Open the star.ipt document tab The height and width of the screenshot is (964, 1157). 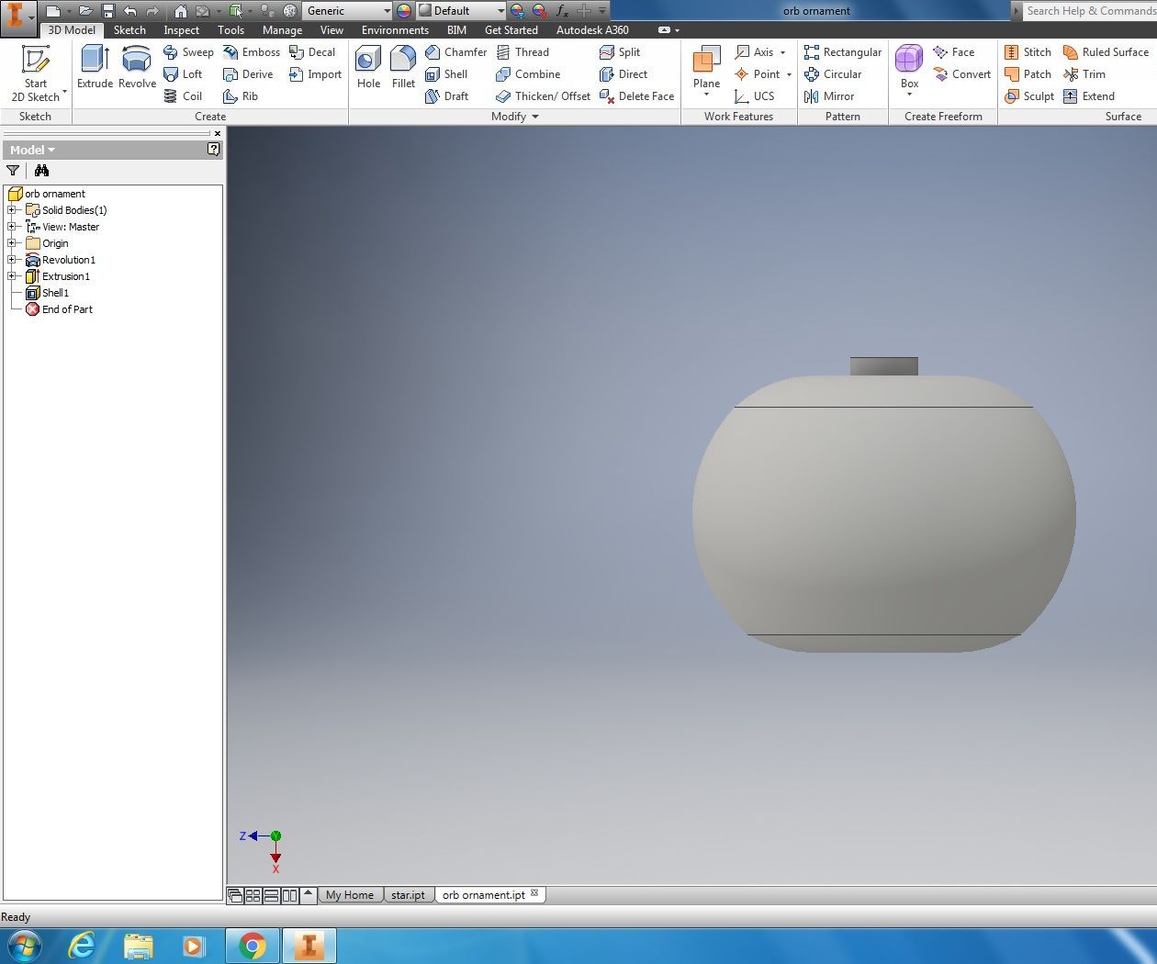(x=408, y=895)
